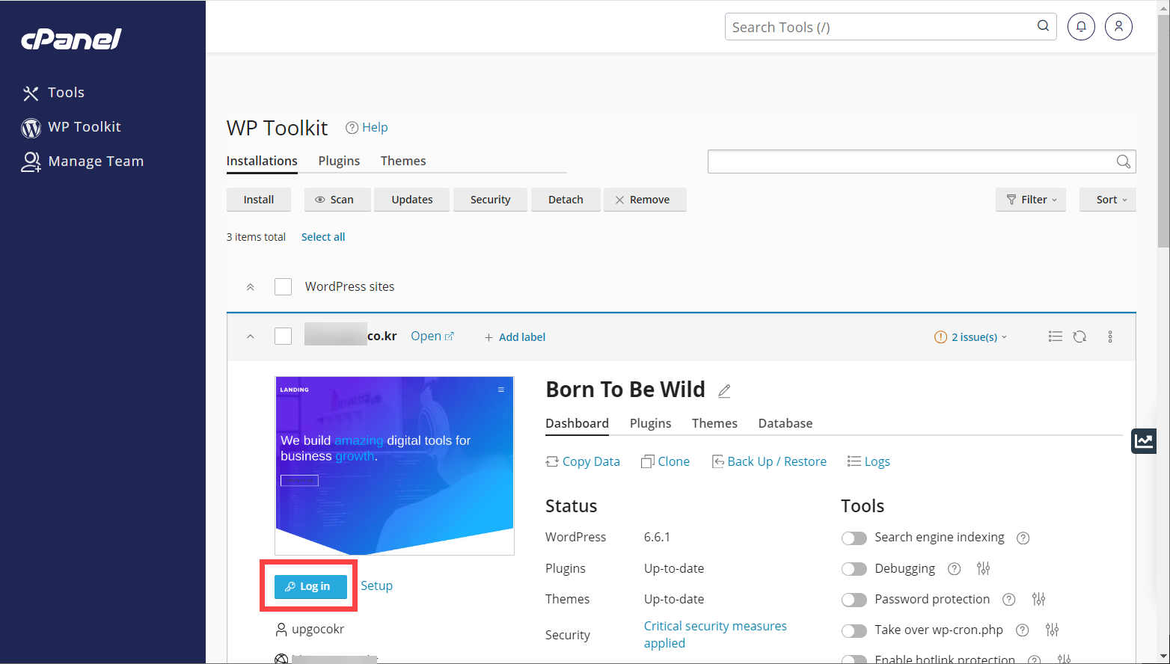Click Back Up / Restore

click(x=768, y=461)
